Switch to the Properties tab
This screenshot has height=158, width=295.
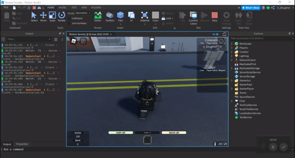click(22, 144)
